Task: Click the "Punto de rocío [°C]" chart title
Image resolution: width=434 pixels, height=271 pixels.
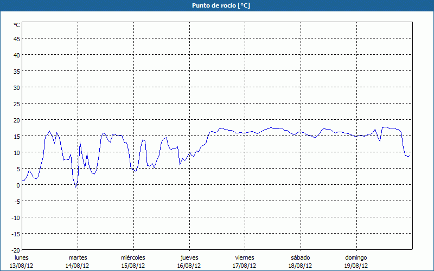Action: click(x=217, y=5)
